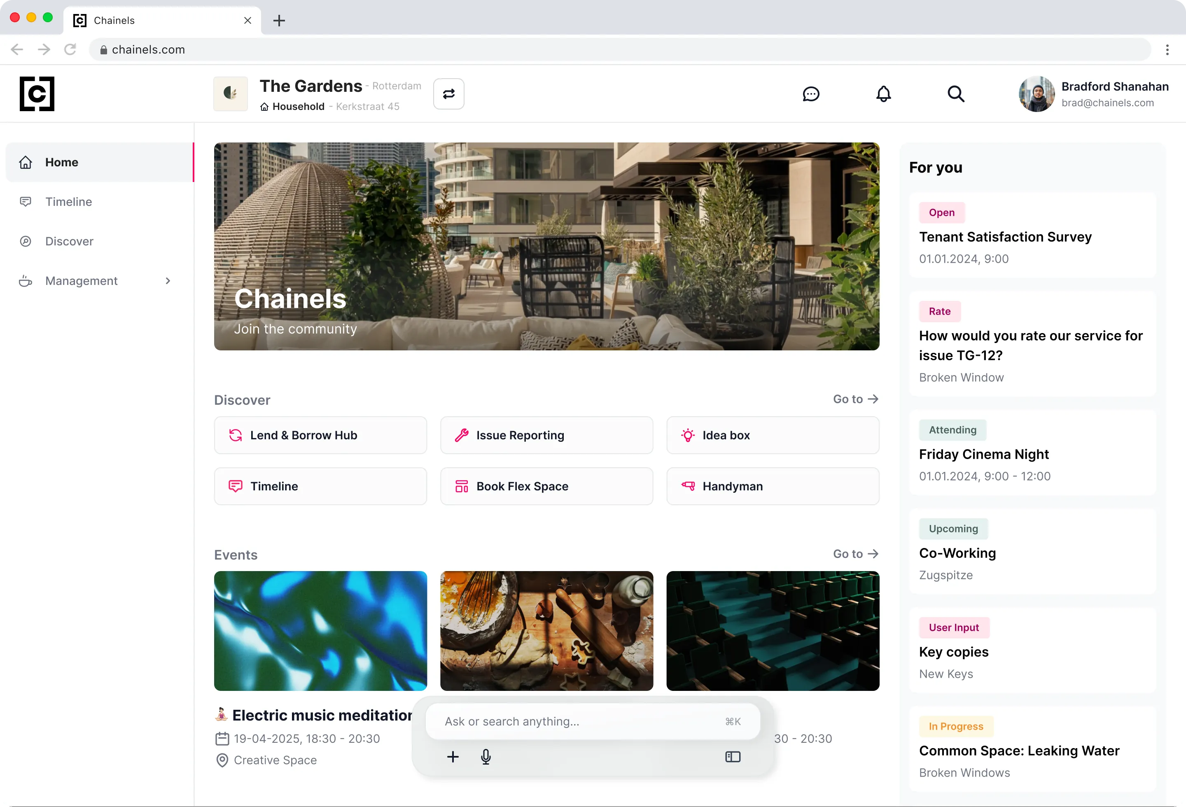Open the Book Flex Space tile

(x=546, y=486)
